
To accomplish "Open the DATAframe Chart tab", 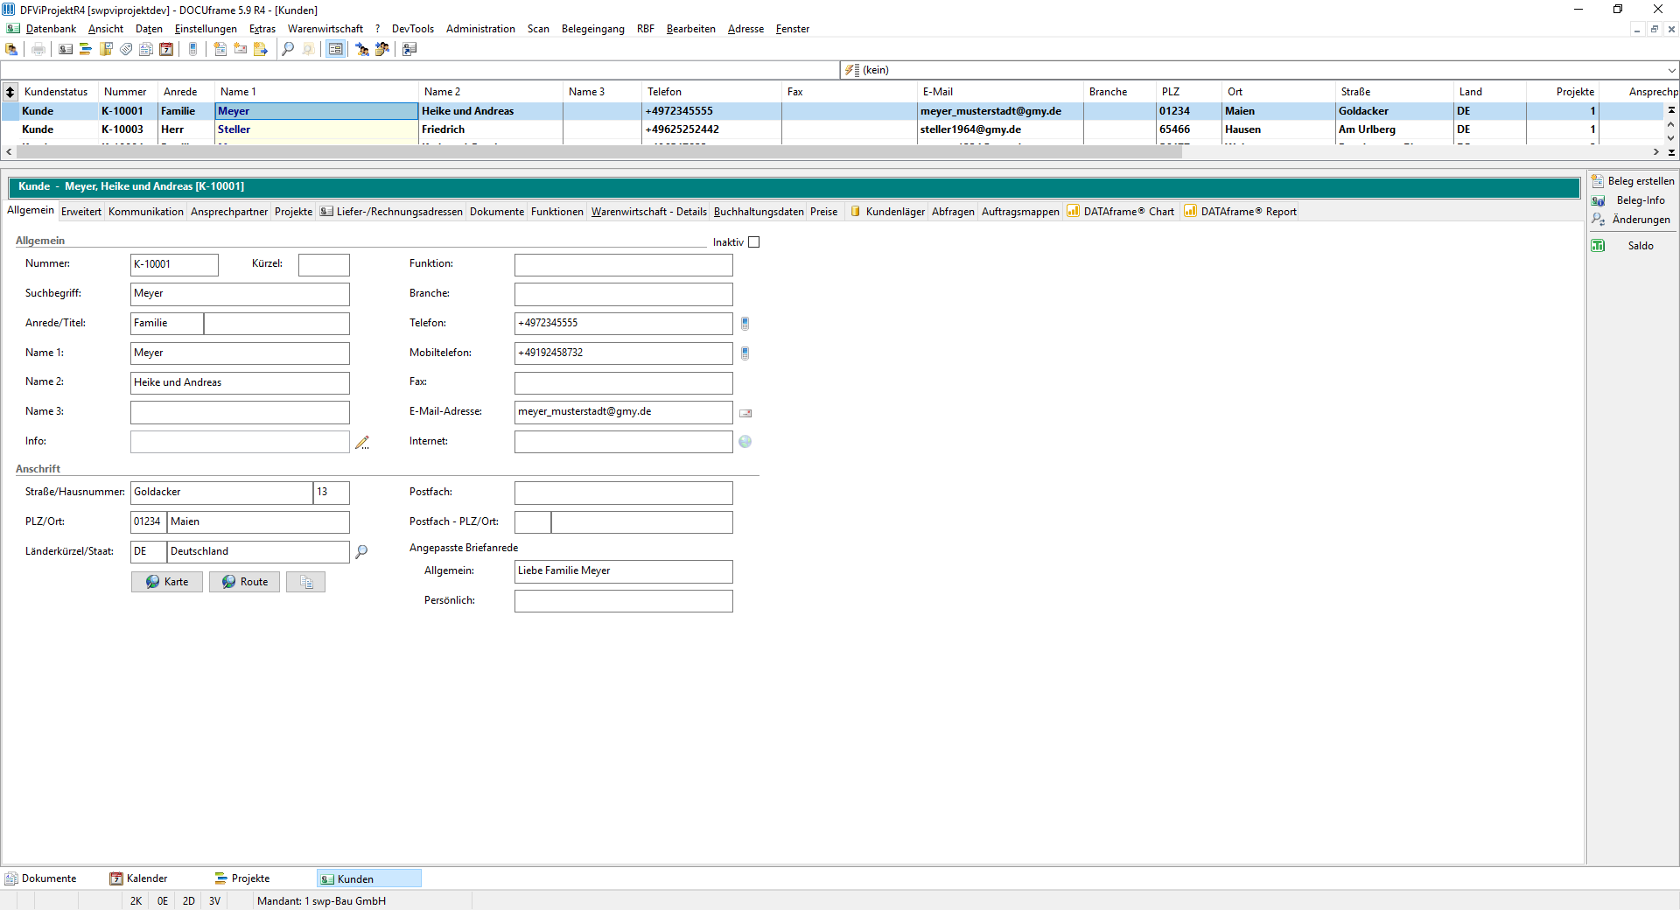I will pyautogui.click(x=1121, y=212).
